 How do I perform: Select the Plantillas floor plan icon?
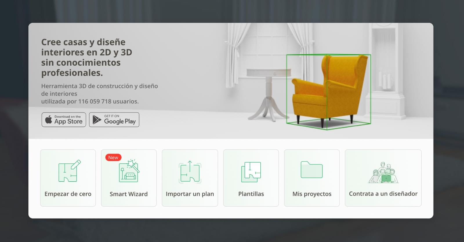pos(251,172)
